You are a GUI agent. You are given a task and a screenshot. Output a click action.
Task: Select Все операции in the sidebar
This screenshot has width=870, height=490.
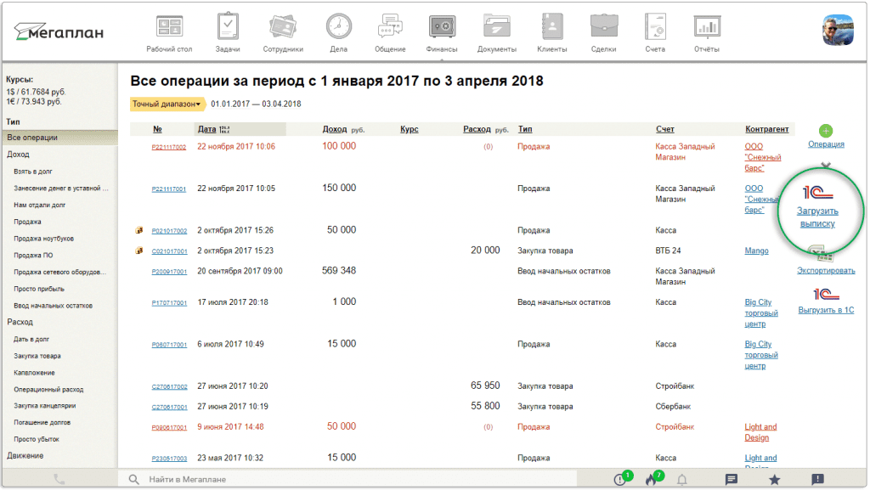pos(60,138)
